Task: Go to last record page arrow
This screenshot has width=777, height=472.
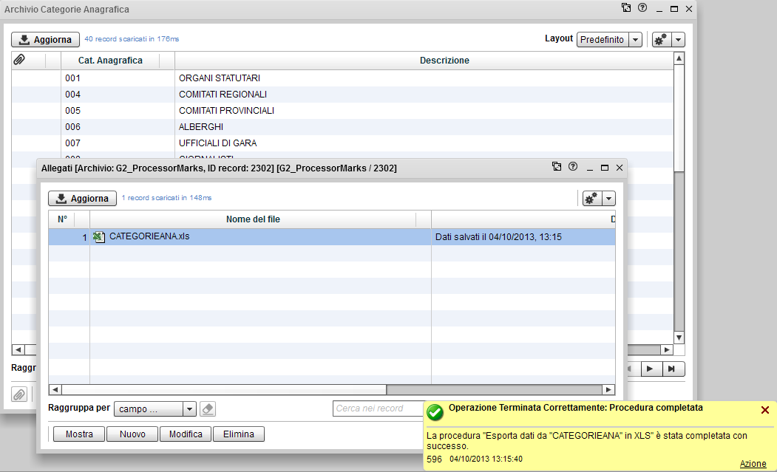Action: pyautogui.click(x=671, y=369)
